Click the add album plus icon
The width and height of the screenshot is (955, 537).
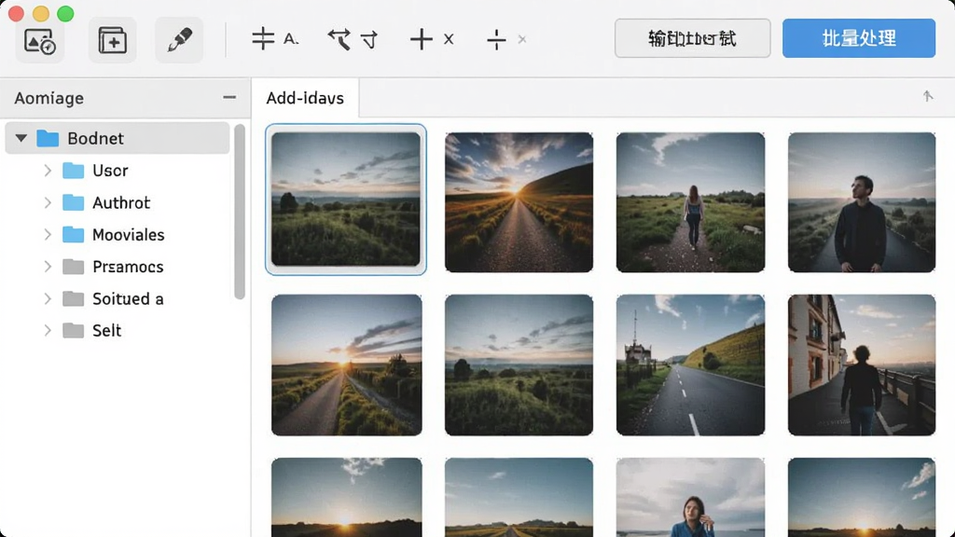113,40
